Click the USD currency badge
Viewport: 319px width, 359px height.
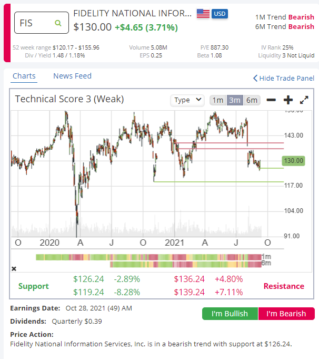point(220,14)
